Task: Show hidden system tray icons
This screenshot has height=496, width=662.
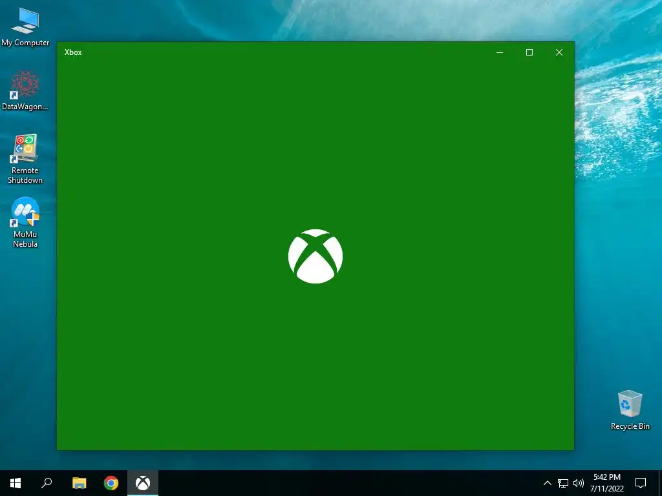Action: pos(547,483)
